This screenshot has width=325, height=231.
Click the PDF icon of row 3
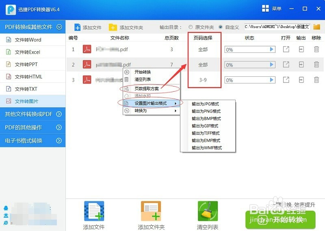pos(87,80)
